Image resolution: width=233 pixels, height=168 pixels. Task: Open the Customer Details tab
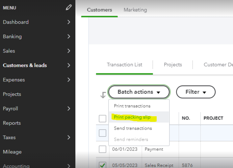click(x=218, y=65)
